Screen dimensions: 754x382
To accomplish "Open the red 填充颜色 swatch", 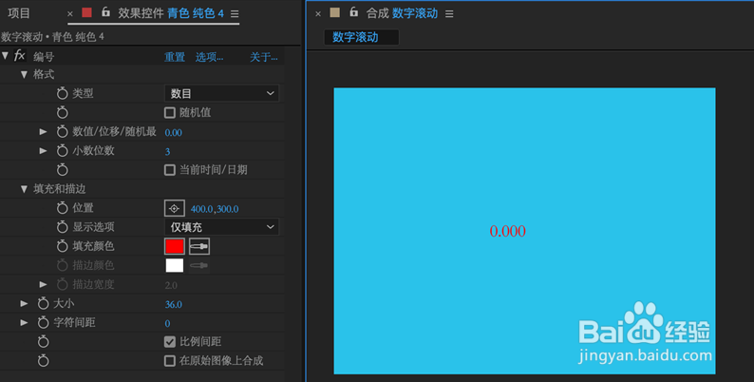I will (x=175, y=246).
